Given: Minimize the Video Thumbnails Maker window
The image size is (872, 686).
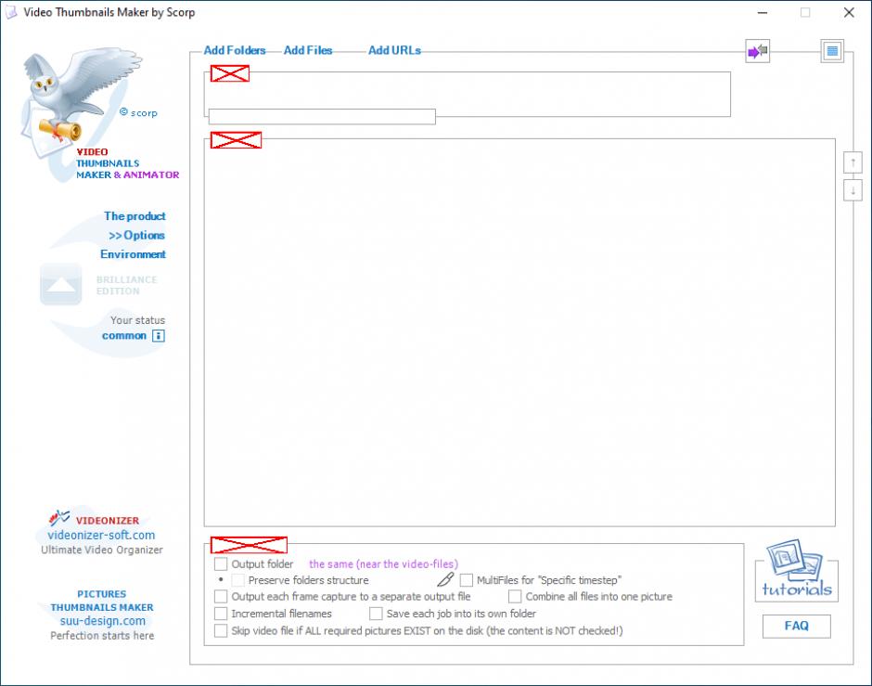Looking at the screenshot, I should [x=763, y=12].
